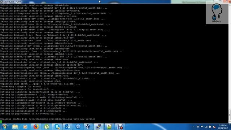Click the Show desktop button
This screenshot has height=130, width=231.
pyautogui.click(x=230, y=127)
